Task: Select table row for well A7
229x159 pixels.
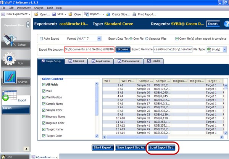Action: tap(163, 107)
